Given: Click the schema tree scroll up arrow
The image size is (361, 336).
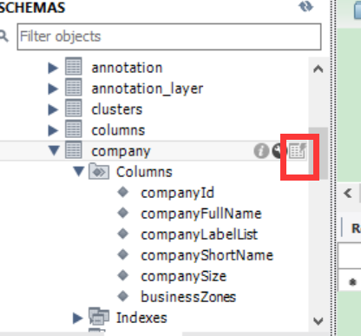Looking at the screenshot, I should coord(318,69).
